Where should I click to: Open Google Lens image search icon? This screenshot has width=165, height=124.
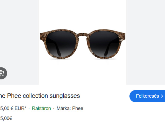(x=3, y=73)
